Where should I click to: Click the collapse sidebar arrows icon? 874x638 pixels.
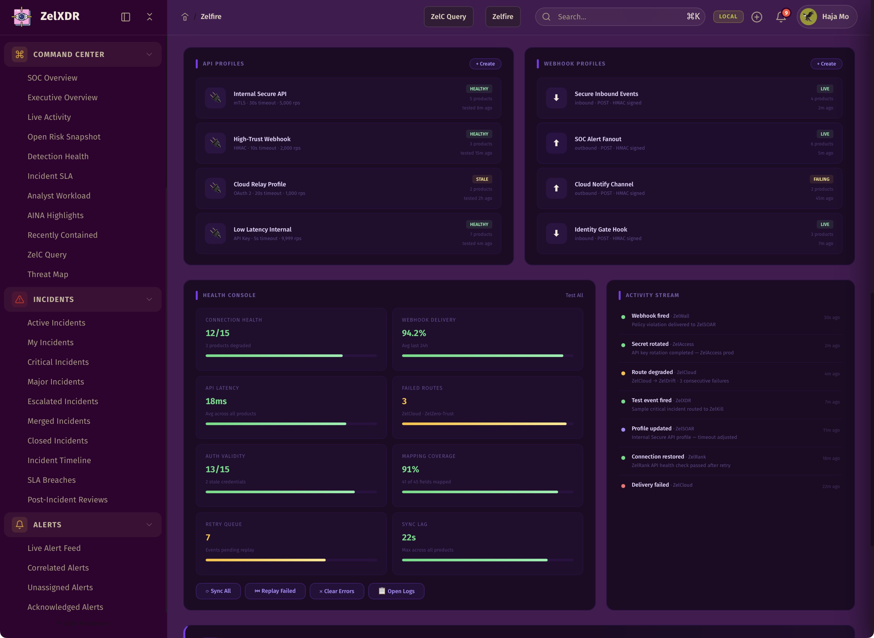[149, 17]
